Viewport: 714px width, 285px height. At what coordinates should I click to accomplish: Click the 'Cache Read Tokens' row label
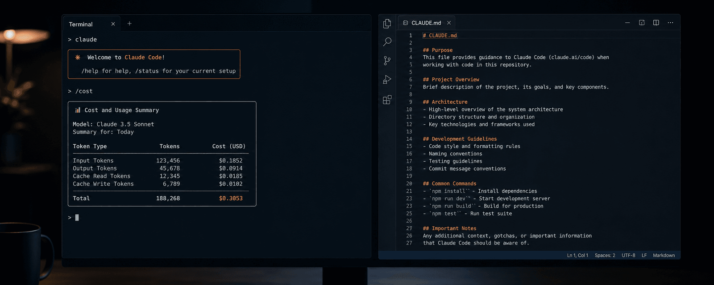click(x=102, y=176)
